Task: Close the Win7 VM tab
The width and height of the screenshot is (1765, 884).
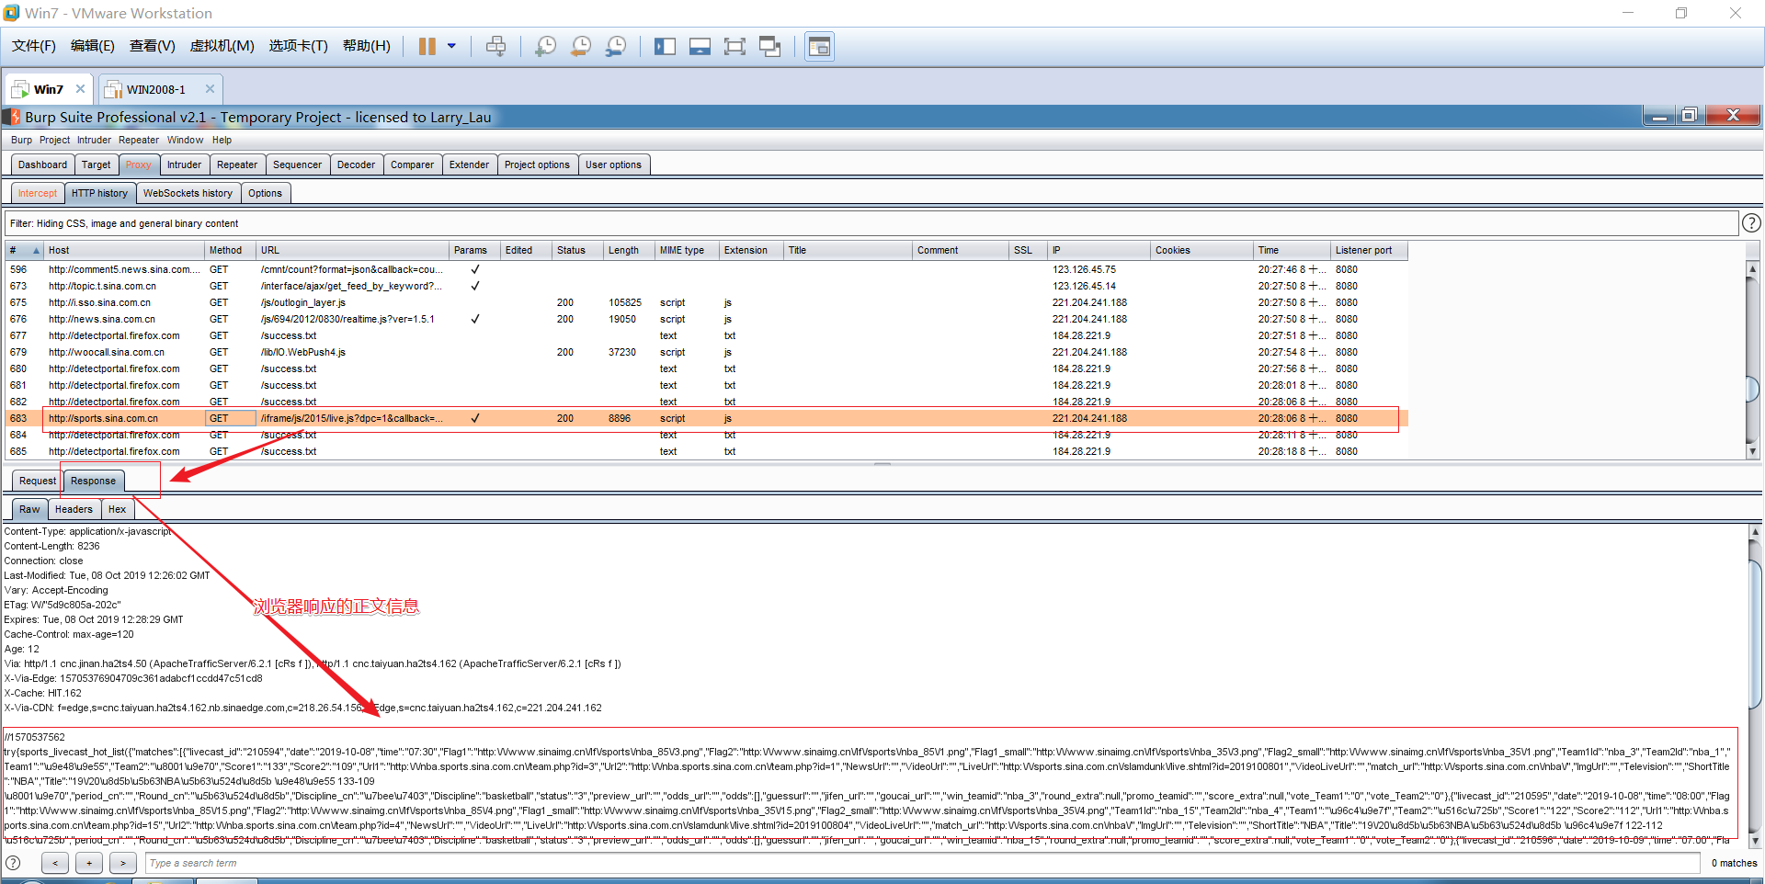Action: pyautogui.click(x=80, y=89)
